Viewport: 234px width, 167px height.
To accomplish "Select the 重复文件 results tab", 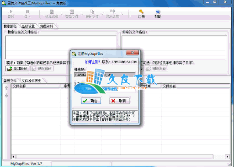I will pos(10,81).
